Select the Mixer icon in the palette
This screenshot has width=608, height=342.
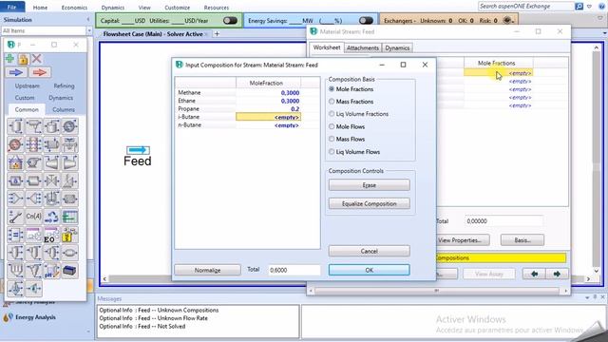click(15, 199)
